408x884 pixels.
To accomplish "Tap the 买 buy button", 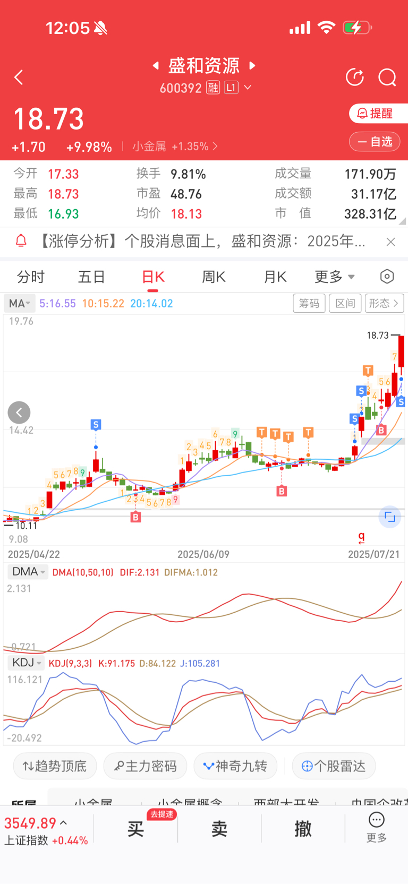I will pyautogui.click(x=135, y=829).
